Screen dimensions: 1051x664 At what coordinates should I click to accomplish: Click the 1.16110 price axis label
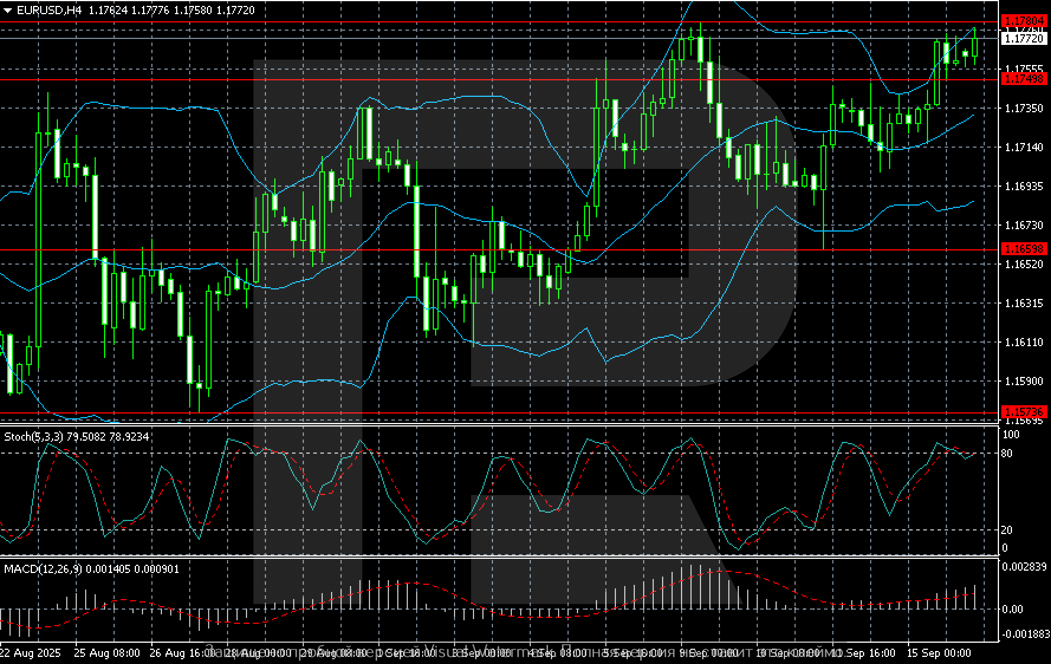click(1024, 342)
